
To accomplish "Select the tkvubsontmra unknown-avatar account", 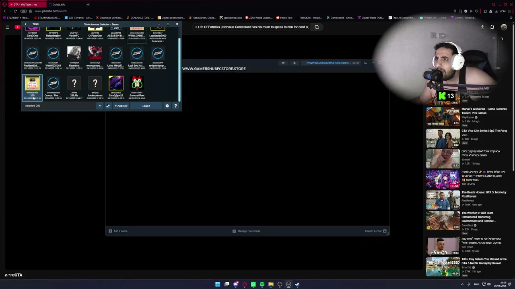I will 95,88.
